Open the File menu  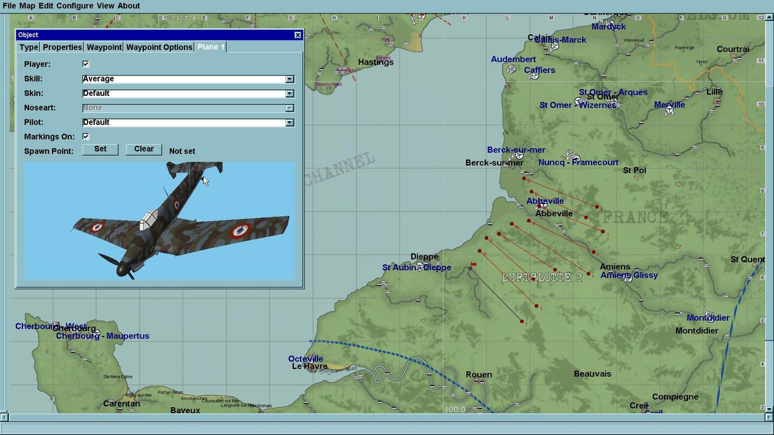[x=9, y=5]
